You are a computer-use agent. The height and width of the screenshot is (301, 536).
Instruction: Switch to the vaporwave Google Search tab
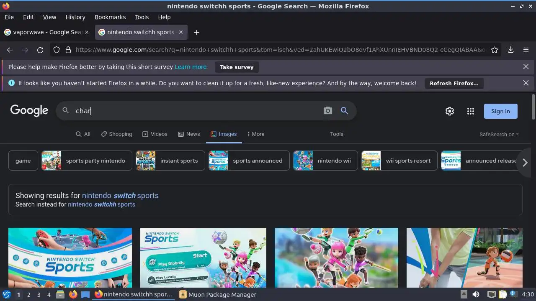47,32
